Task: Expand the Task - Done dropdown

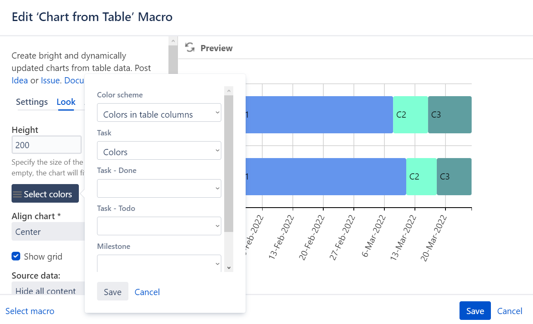Action: tap(159, 188)
